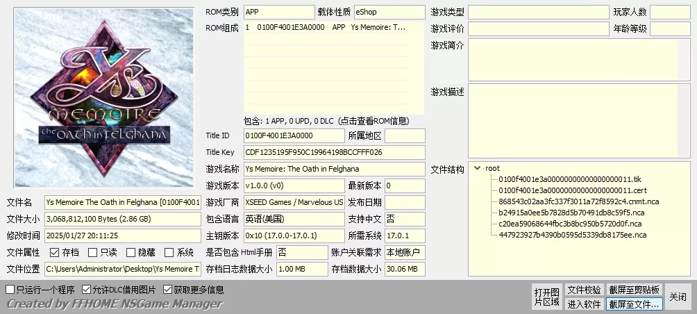Click 打开图片区域 button
The height and width of the screenshot is (314, 697).
[546, 297]
